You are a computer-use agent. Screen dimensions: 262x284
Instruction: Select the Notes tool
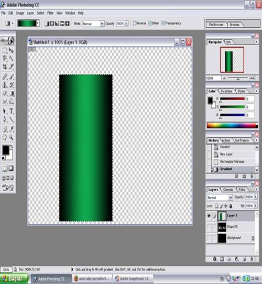click(5, 129)
